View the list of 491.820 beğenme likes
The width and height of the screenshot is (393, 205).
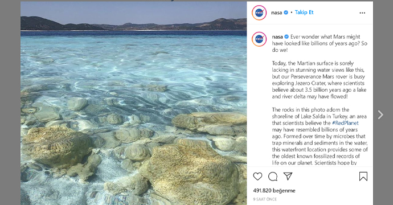point(274,190)
